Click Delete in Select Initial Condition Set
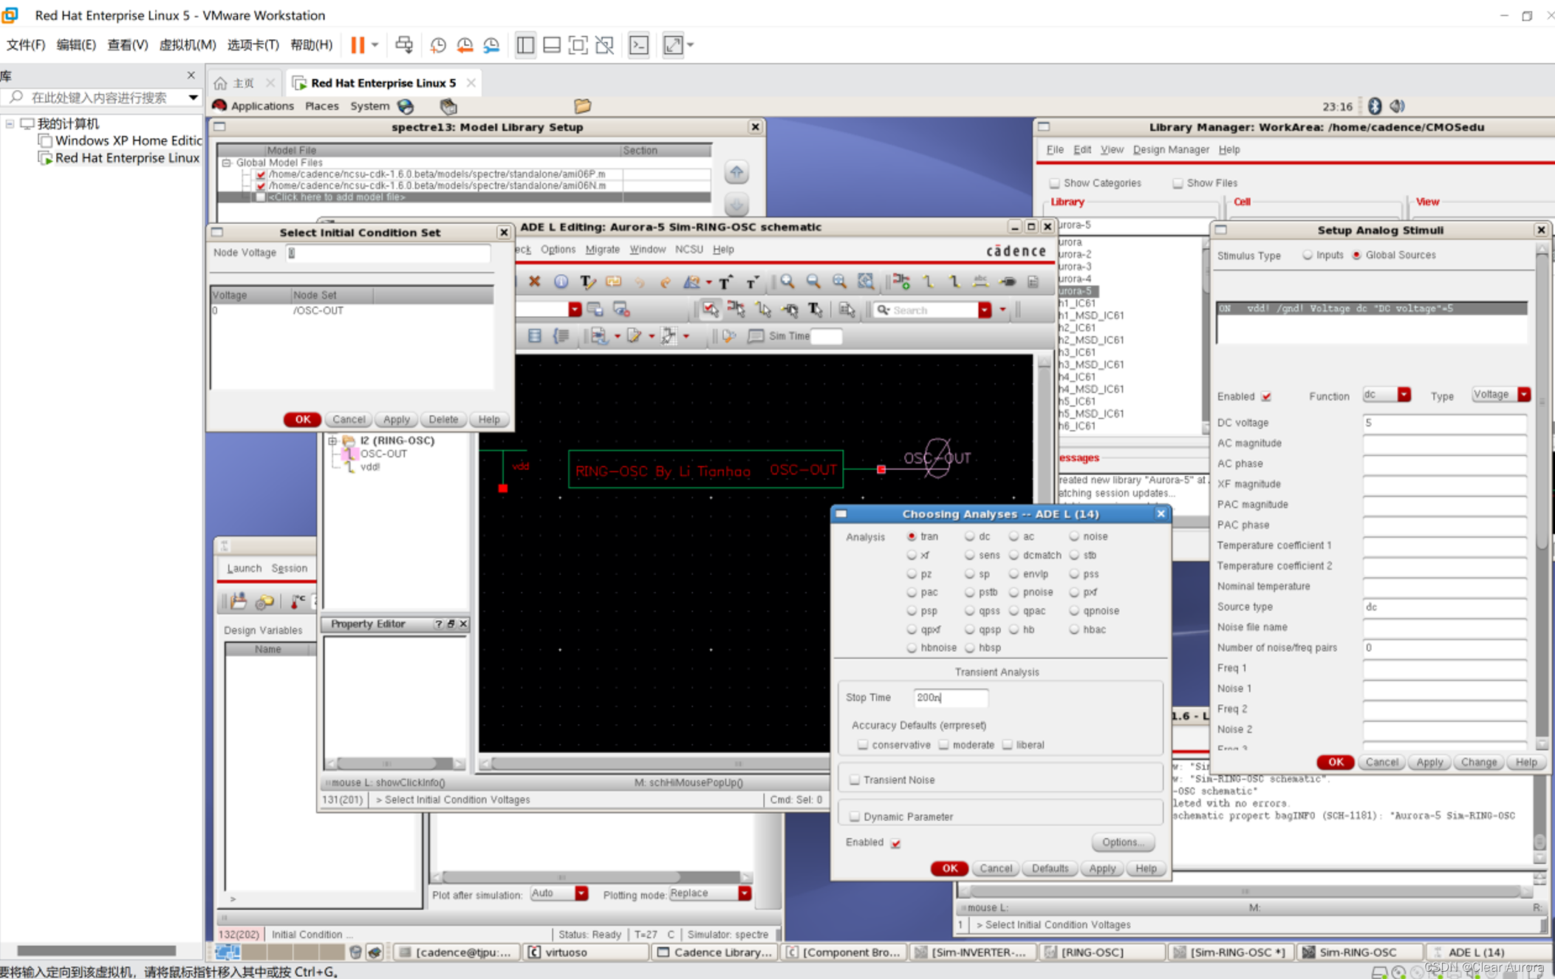 coord(443,420)
